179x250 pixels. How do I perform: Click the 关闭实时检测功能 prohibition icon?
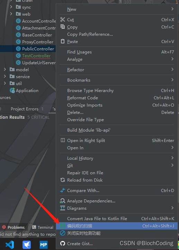pos(63,233)
